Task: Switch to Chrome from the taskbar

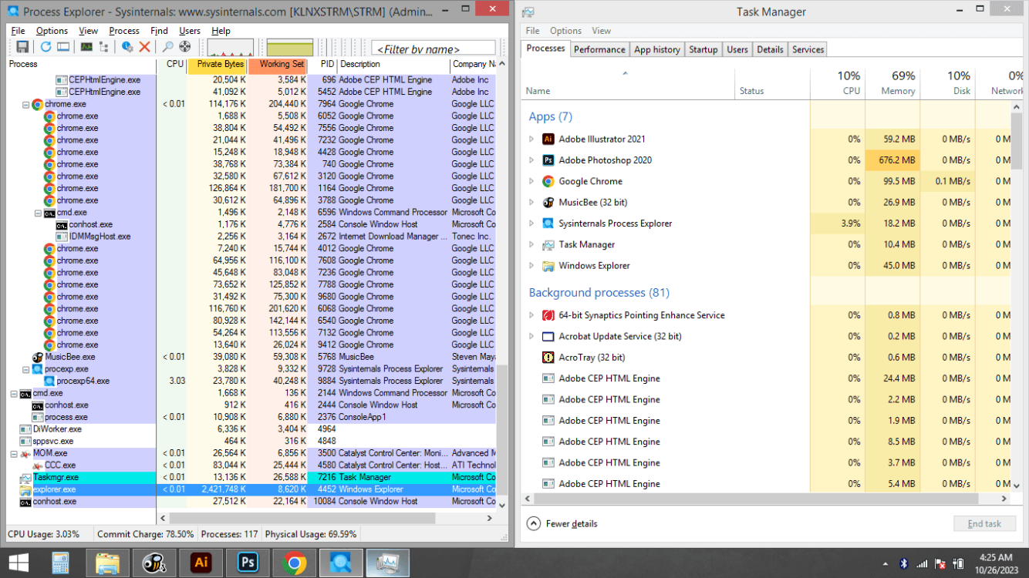Action: tap(294, 563)
